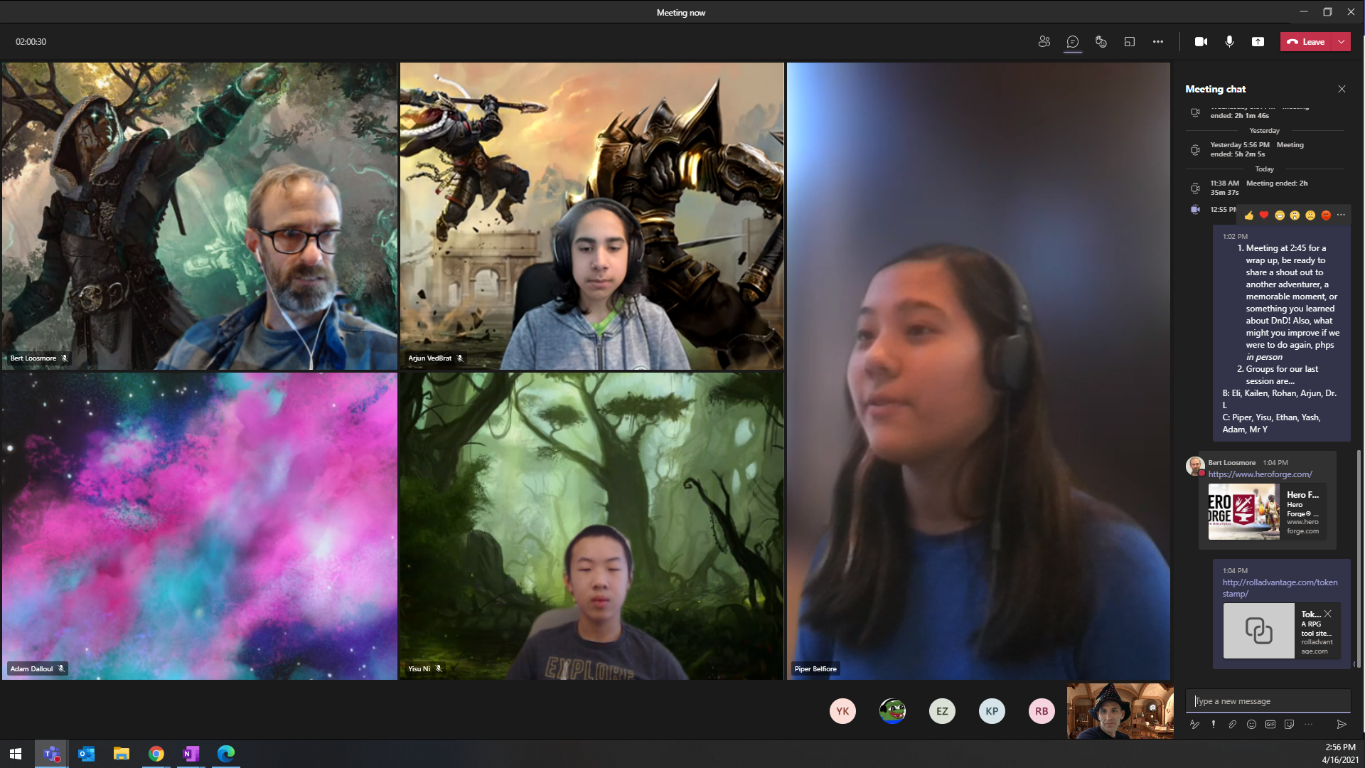Viewport: 1365px width, 768px height.
Task: Toggle the meeting chat panel
Action: point(1072,42)
